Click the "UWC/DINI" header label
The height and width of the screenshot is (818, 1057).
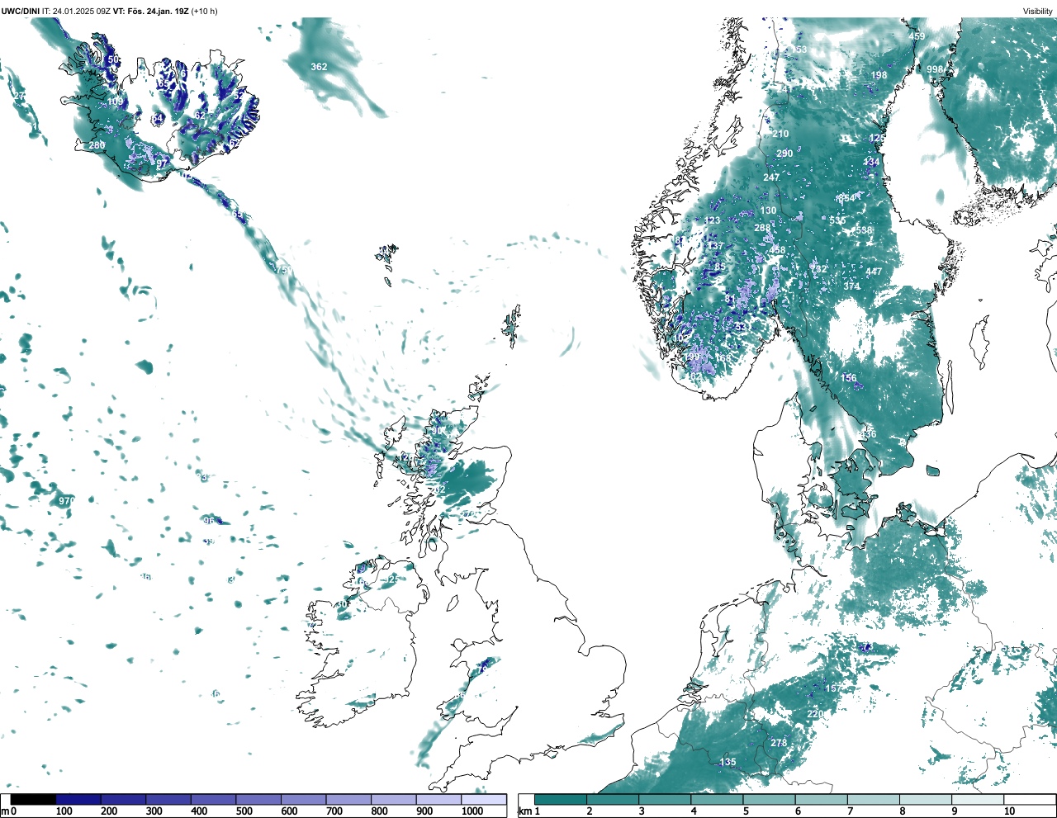click(x=20, y=11)
